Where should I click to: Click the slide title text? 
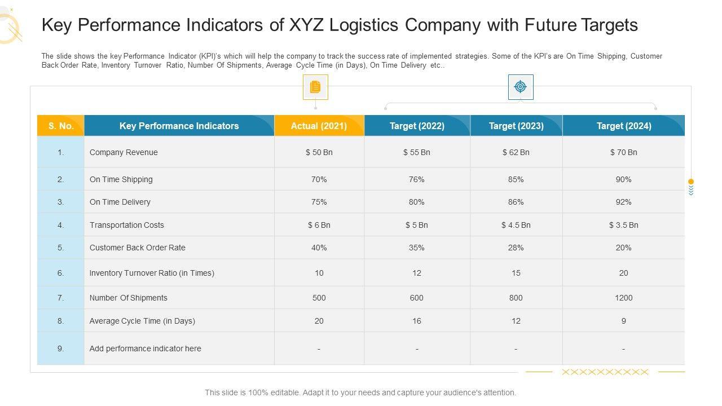coord(340,25)
